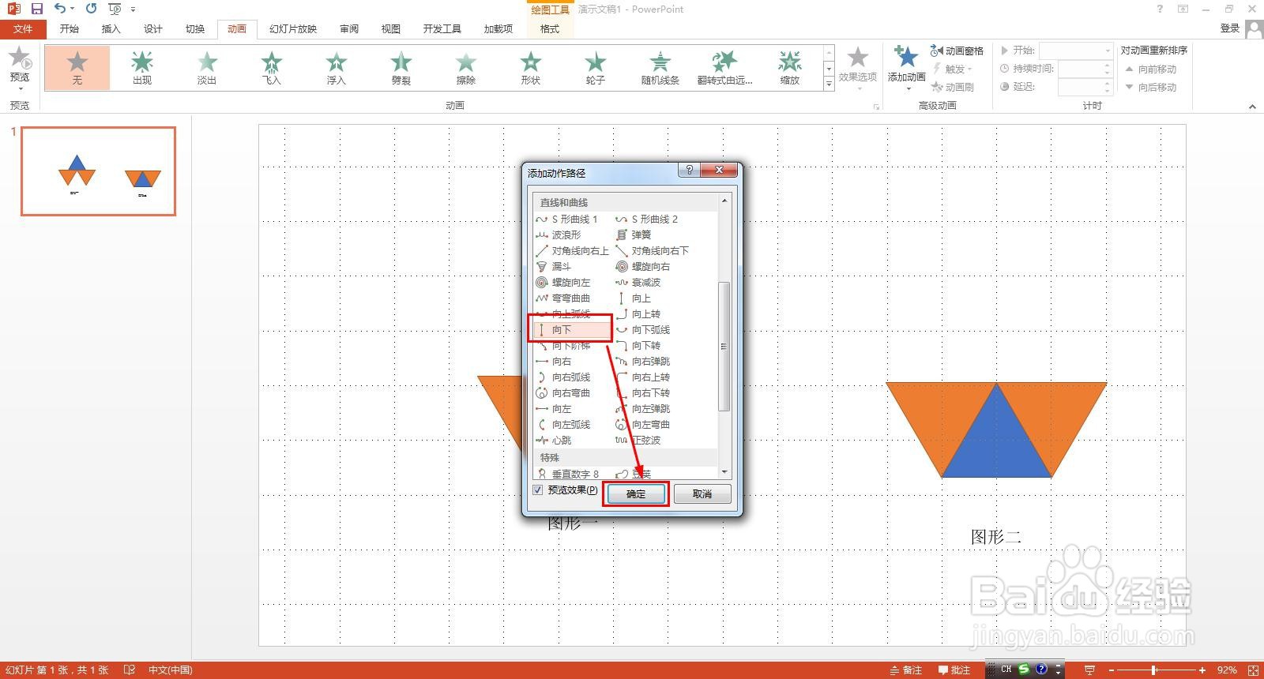The image size is (1264, 679).
Task: Open the 动画窗格 animation pane
Action: [957, 51]
